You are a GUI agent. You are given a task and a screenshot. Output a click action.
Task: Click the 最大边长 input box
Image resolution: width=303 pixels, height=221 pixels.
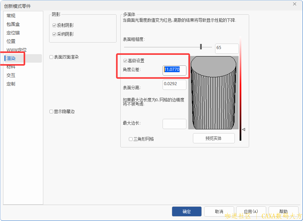coord(174,124)
